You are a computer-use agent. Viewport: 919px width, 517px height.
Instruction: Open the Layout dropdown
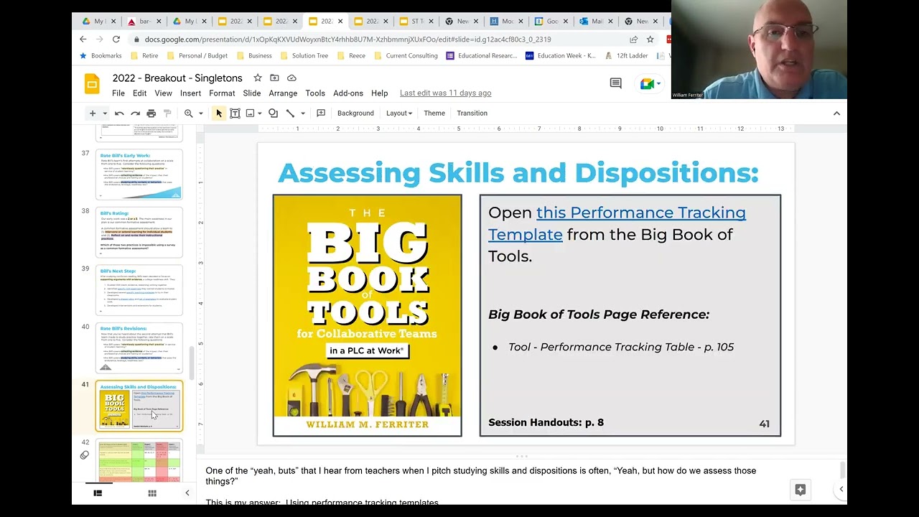pyautogui.click(x=398, y=113)
